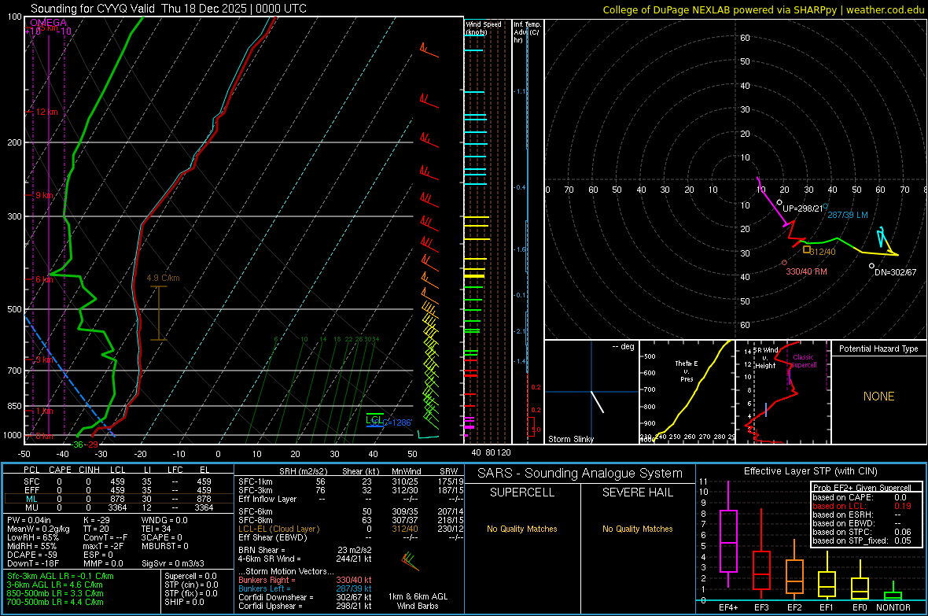The image size is (928, 616).
Task: Click the 'K = -29' index value
Action: [x=97, y=520]
